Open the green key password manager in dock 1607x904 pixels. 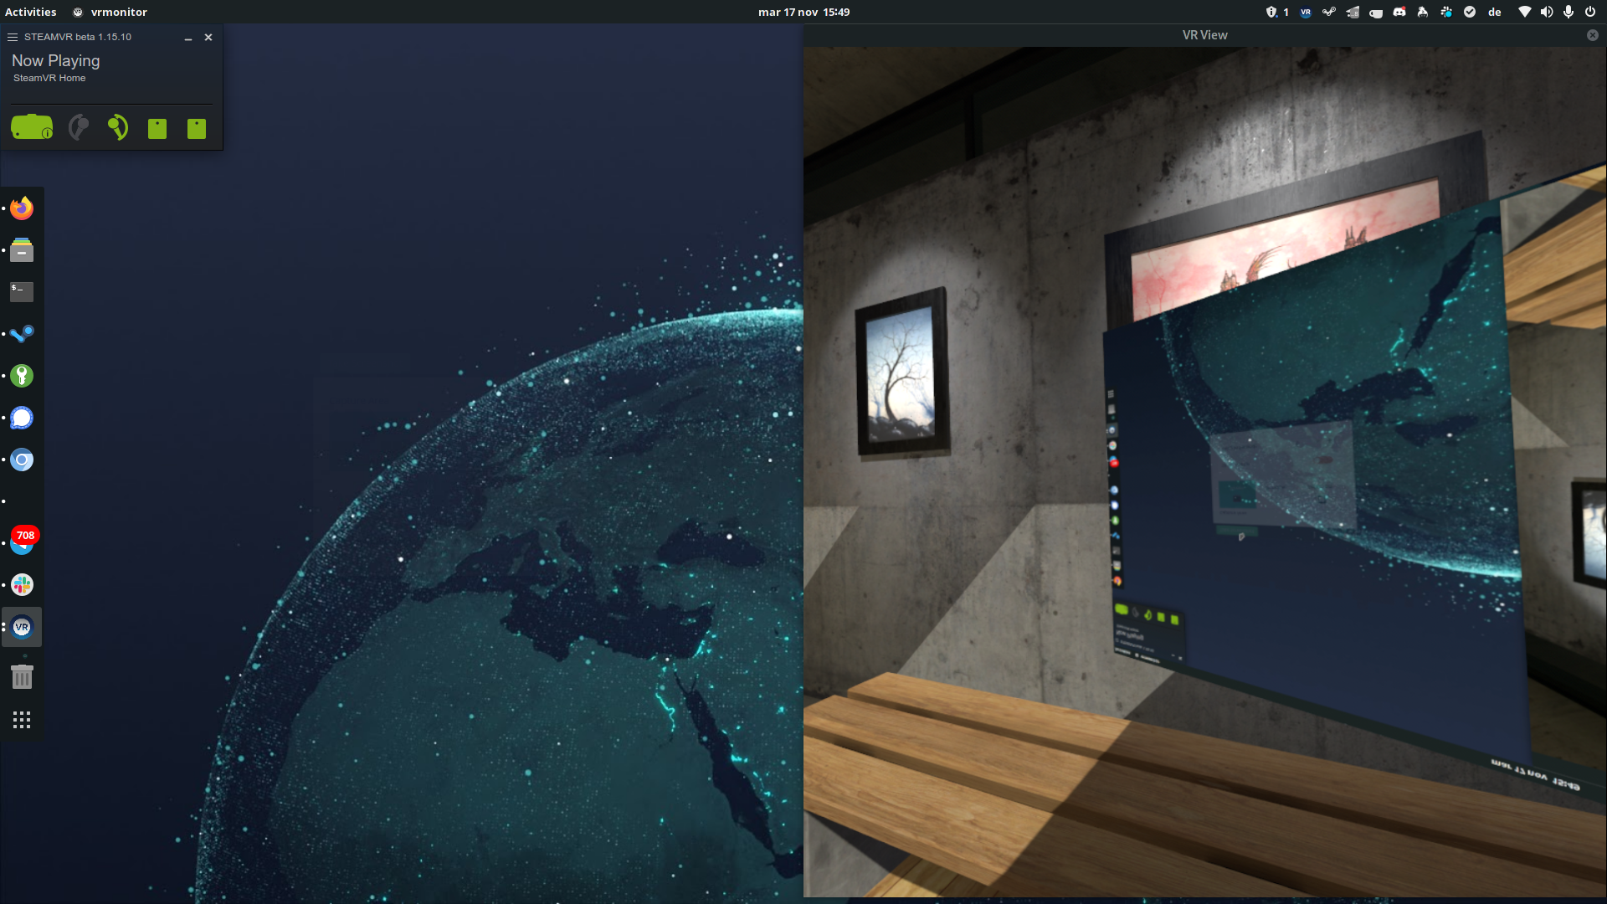(22, 376)
